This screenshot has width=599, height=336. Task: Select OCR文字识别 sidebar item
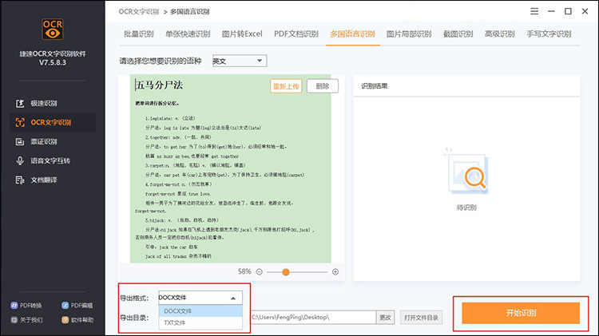tap(53, 122)
